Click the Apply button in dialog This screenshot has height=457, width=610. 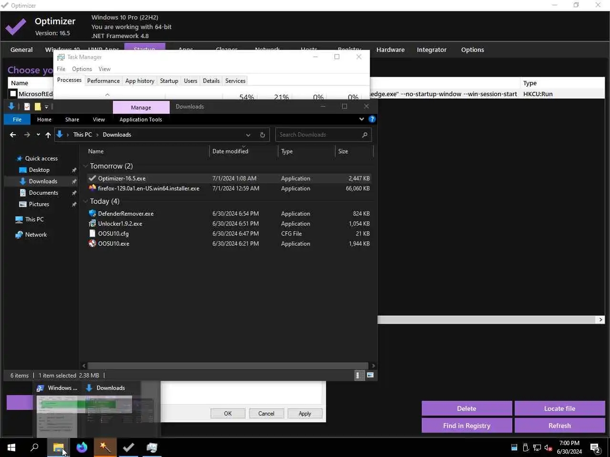click(305, 414)
